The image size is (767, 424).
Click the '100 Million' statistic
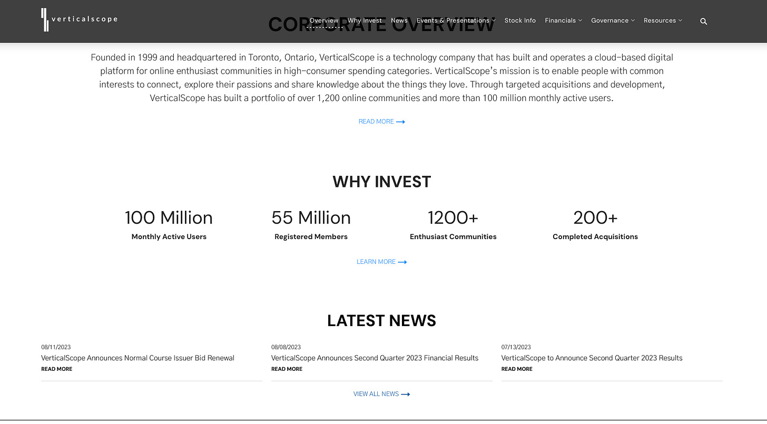click(169, 218)
